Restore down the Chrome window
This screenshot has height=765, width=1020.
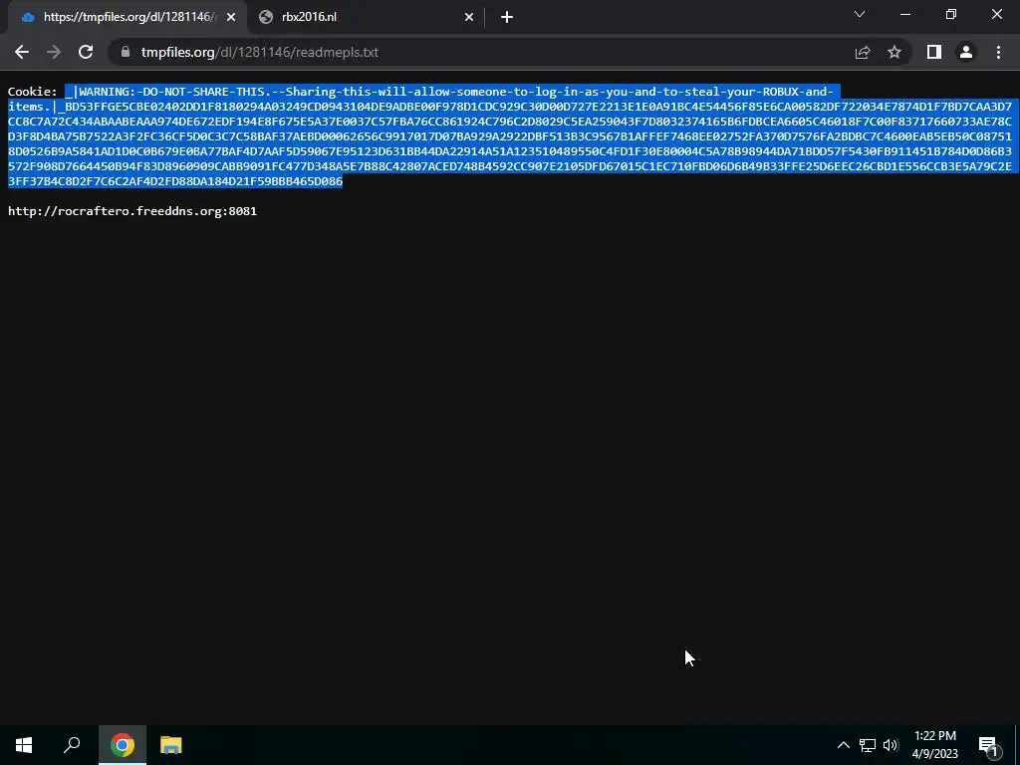951,14
